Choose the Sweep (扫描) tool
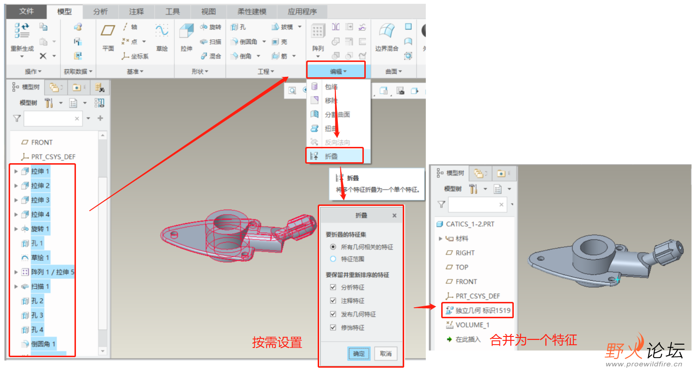Image resolution: width=694 pixels, height=372 pixels. pyautogui.click(x=211, y=42)
